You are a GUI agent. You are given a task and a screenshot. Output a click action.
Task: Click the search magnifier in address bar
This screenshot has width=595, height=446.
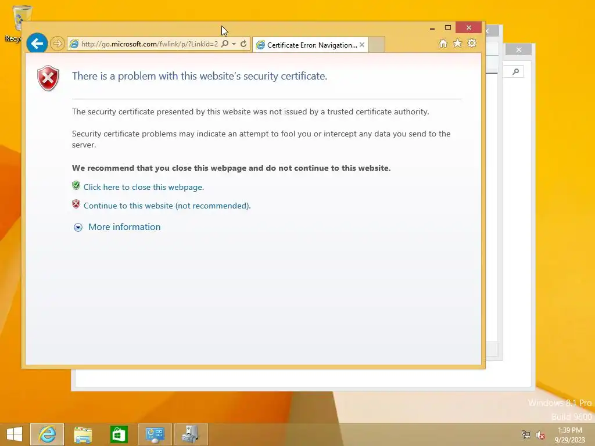(x=225, y=44)
